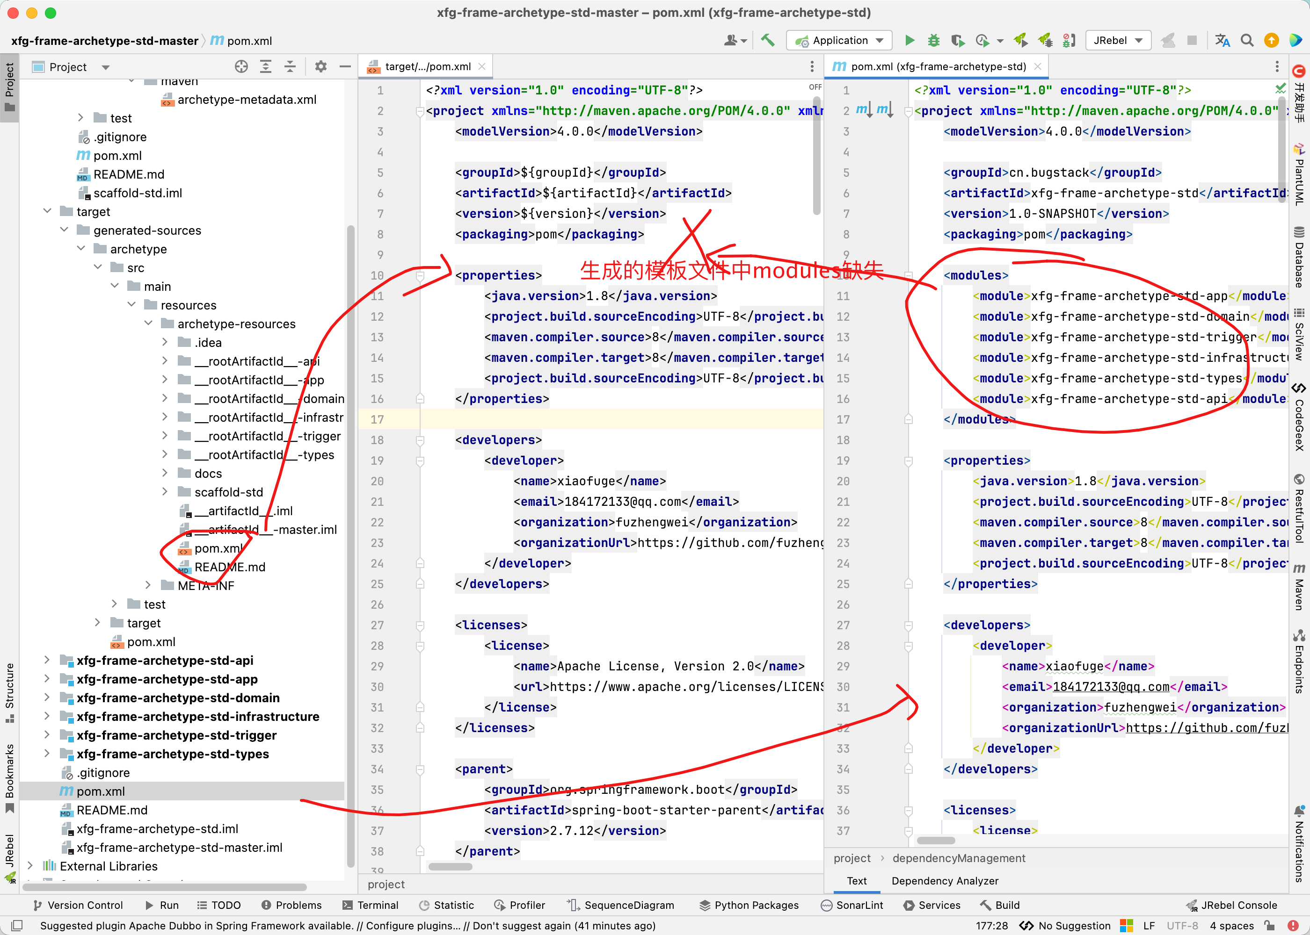The image size is (1310, 935).
Task: Open the Version Control tab
Action: 77,905
